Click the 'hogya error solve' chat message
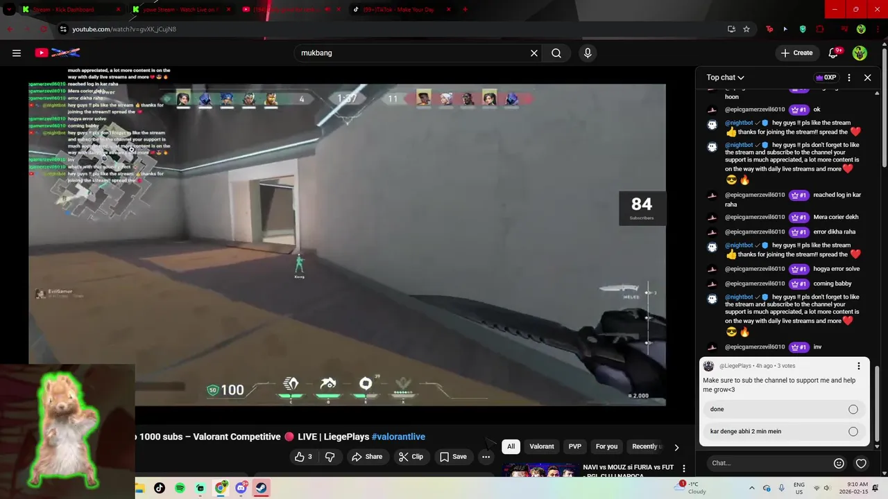Viewport: 888px width, 499px height. tap(837, 269)
